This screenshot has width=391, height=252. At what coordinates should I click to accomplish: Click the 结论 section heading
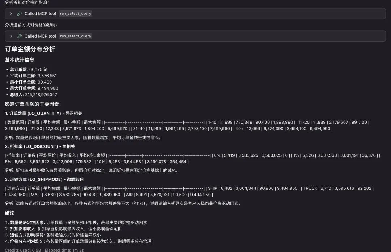pyautogui.click(x=9, y=213)
